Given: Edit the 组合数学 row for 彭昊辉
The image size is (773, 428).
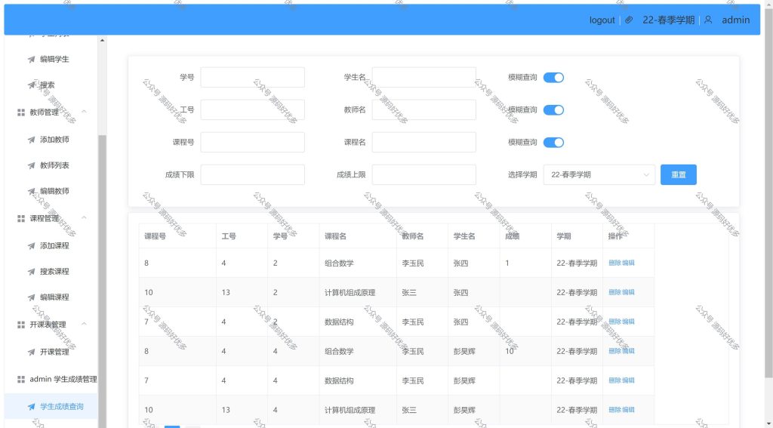Looking at the screenshot, I should [628, 351].
